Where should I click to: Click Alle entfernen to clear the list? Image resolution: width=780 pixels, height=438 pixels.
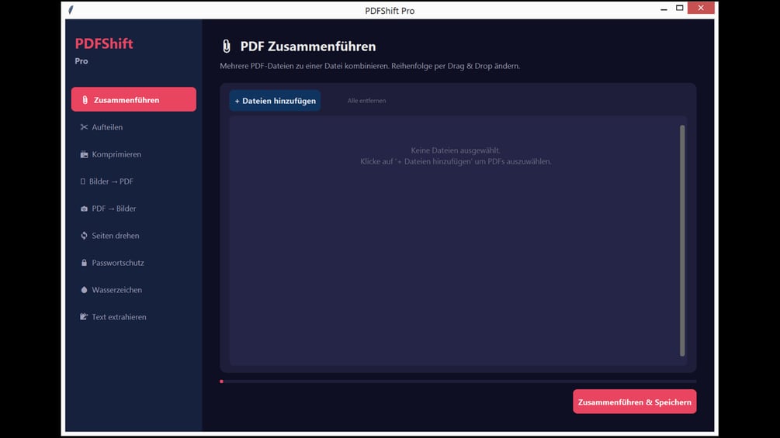click(x=366, y=101)
